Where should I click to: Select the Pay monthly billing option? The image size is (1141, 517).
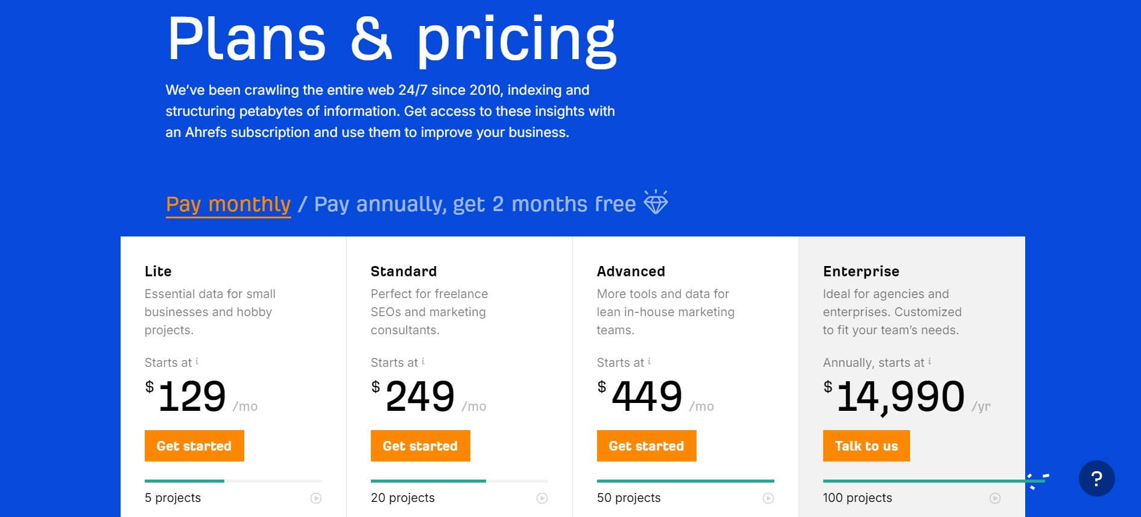228,204
